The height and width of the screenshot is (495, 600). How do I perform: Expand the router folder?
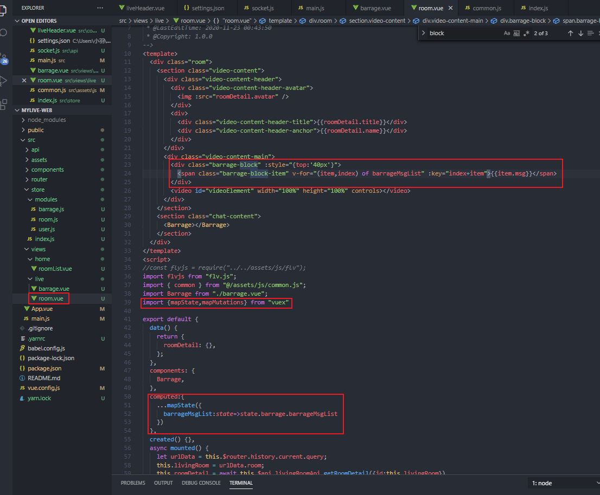coord(40,179)
